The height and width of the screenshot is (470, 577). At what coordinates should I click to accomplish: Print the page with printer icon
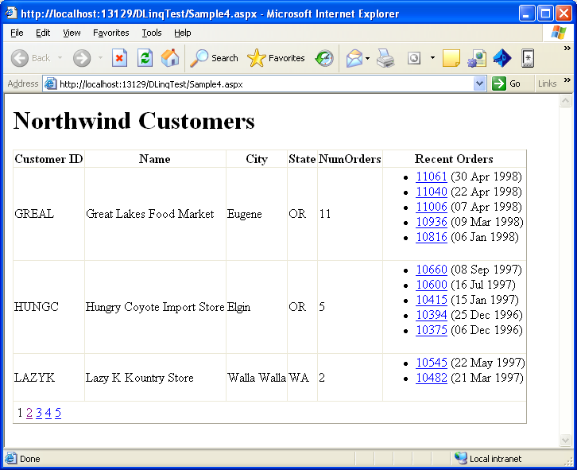pos(385,58)
